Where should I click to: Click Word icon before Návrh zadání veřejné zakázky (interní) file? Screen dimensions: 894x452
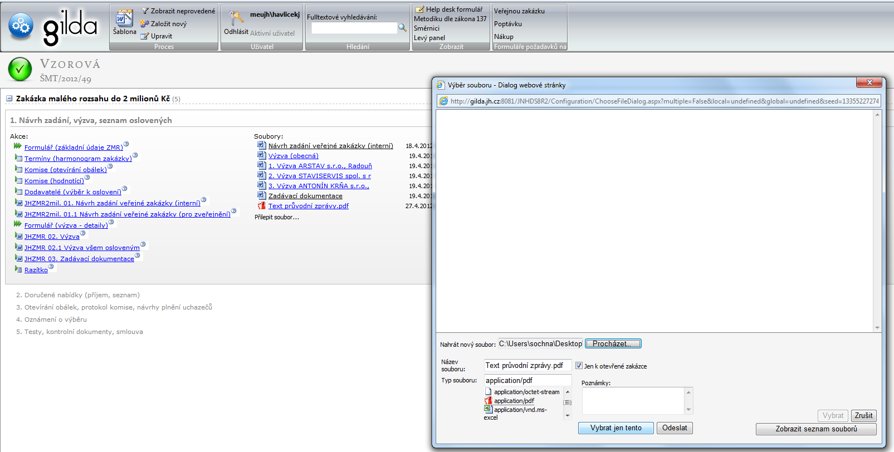click(x=261, y=145)
